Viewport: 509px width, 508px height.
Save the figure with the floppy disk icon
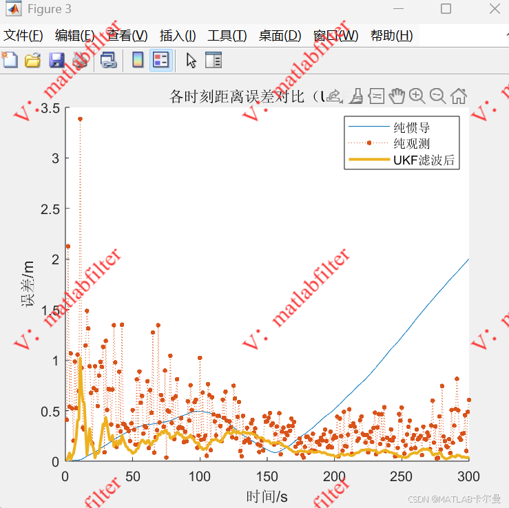(x=56, y=60)
